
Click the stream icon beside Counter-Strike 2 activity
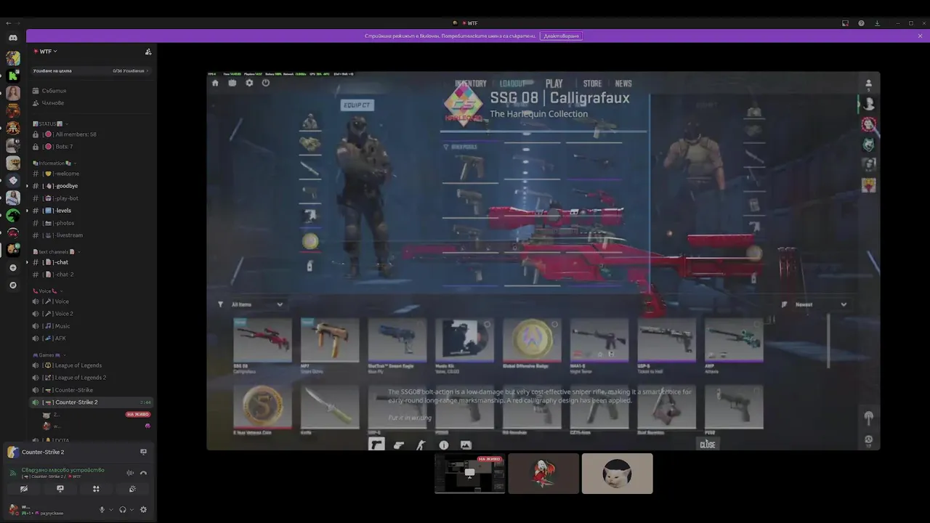143,452
